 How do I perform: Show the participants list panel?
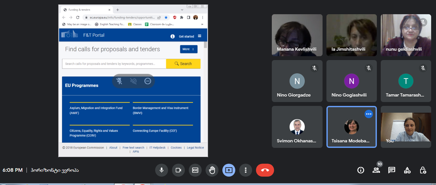point(376,170)
